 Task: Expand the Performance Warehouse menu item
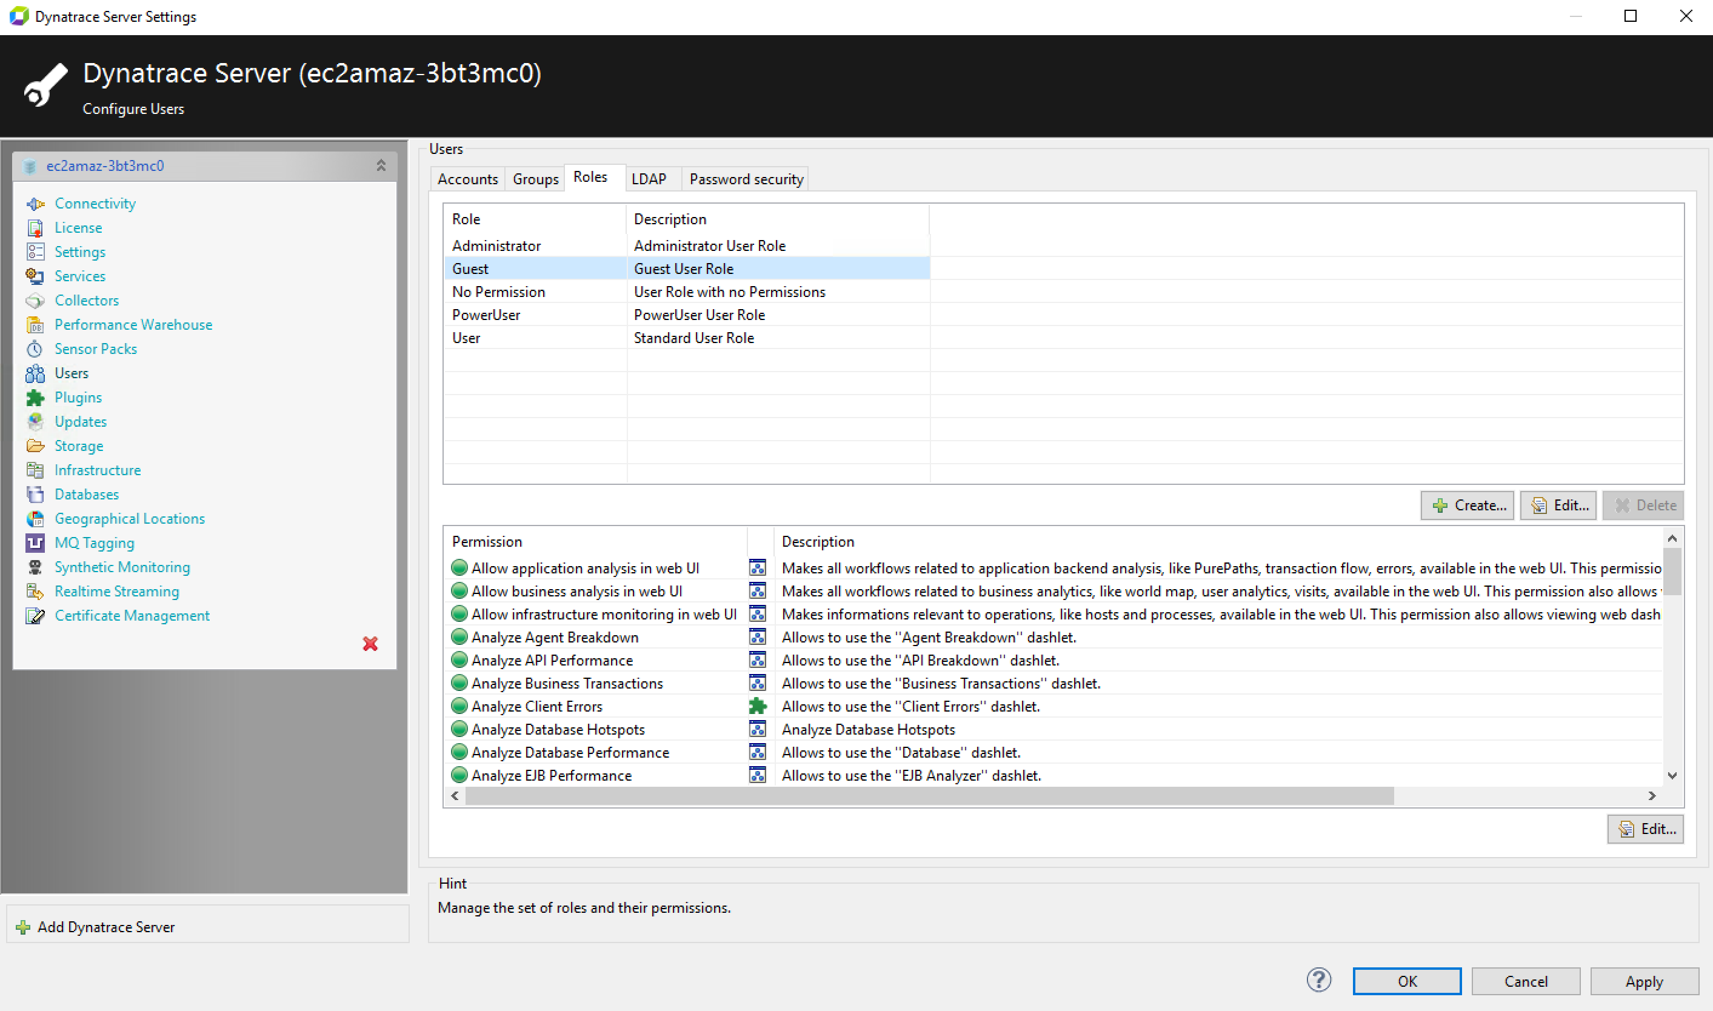[x=133, y=324]
